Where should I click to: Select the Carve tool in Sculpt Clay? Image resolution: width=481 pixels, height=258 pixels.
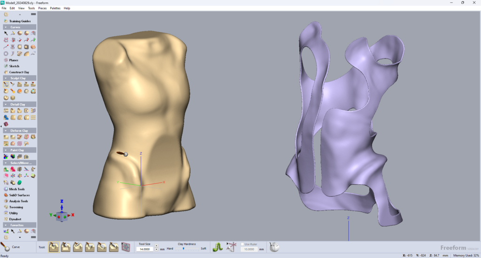[x=6, y=84]
